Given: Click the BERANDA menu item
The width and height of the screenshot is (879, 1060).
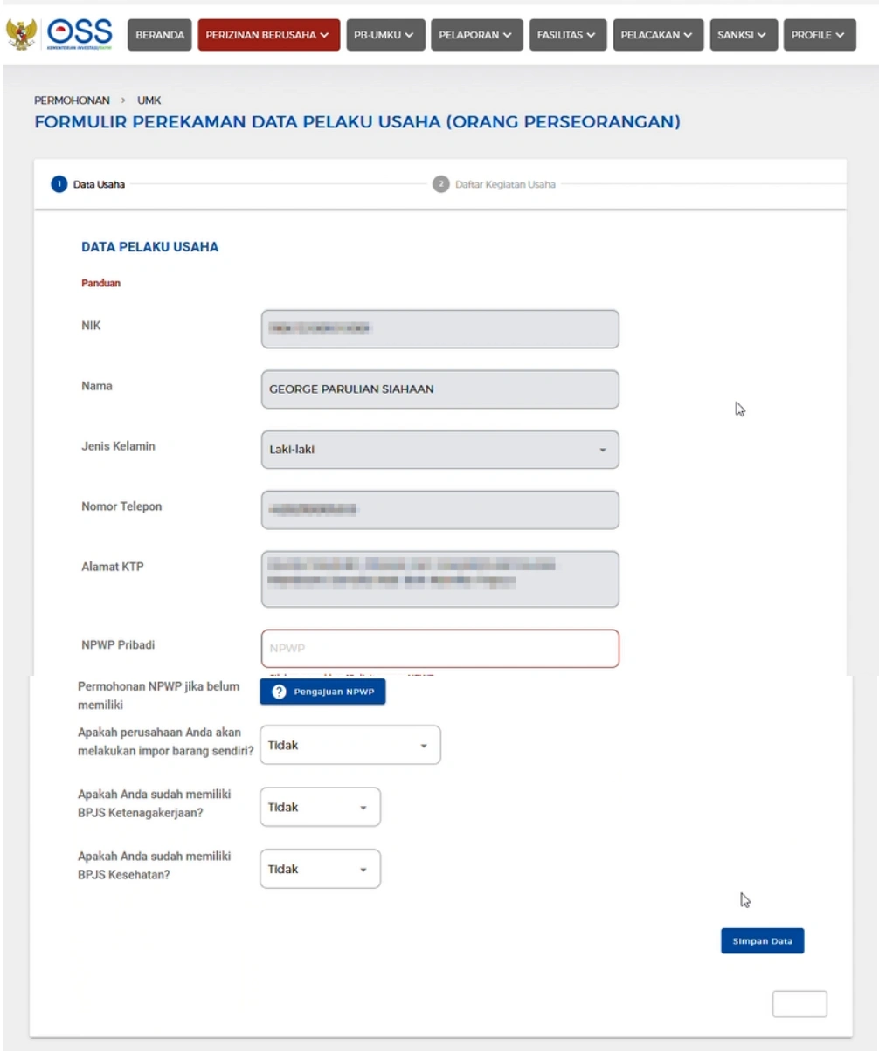Looking at the screenshot, I should tap(159, 35).
